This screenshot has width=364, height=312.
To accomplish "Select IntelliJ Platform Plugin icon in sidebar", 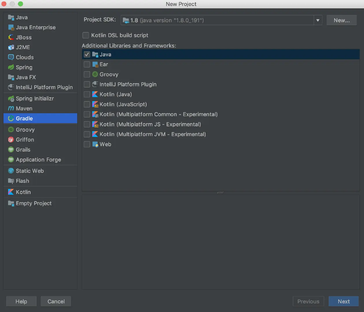I will pyautogui.click(x=11, y=87).
